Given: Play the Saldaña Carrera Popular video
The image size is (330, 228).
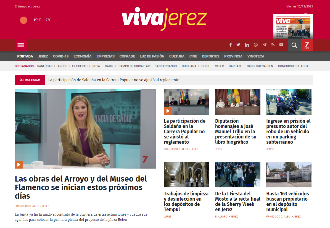Looking at the screenshot, I should click(168, 111).
